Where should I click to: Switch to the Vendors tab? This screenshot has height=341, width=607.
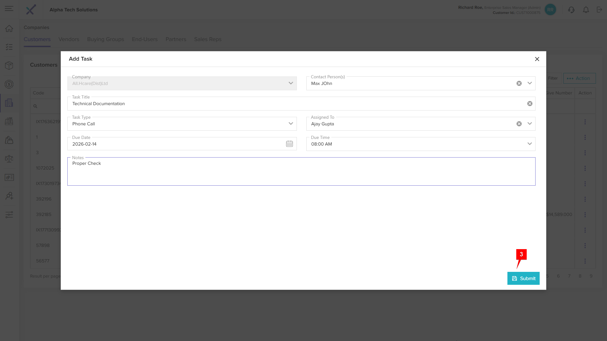point(69,39)
